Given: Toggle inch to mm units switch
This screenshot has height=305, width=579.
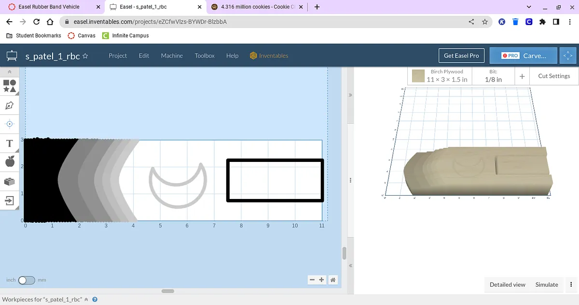Looking at the screenshot, I should click(x=27, y=280).
